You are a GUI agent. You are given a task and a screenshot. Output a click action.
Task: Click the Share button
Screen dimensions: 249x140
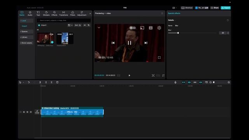pyautogui.click(x=214, y=8)
